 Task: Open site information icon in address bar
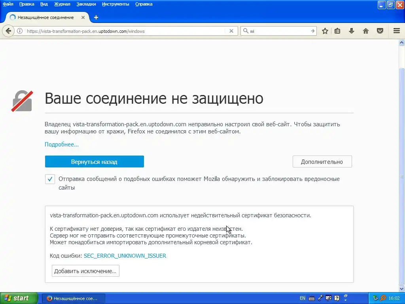point(20,31)
